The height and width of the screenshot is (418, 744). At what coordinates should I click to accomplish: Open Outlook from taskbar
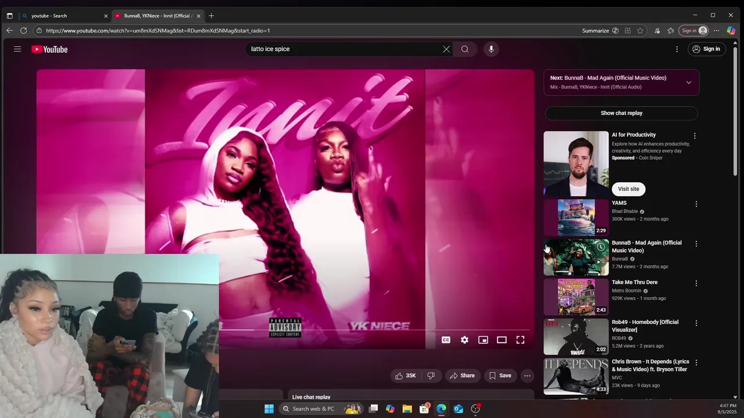coord(458,409)
